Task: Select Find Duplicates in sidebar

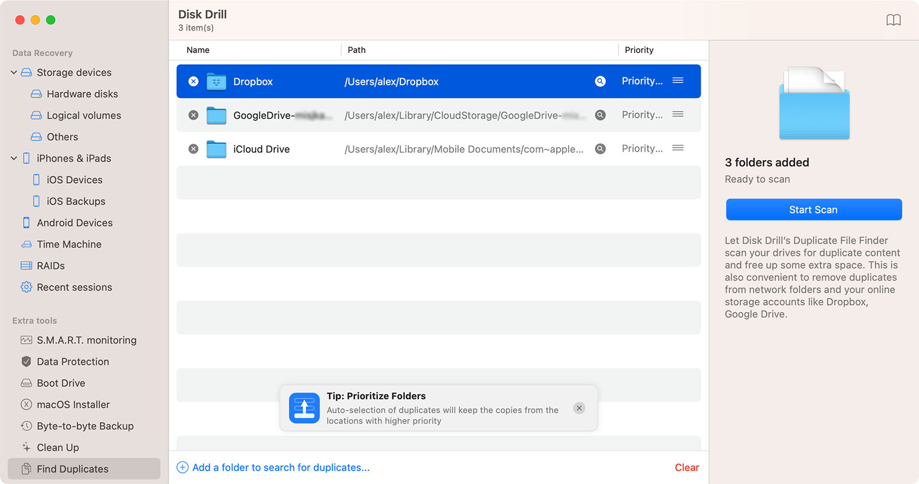Action: coord(84,469)
